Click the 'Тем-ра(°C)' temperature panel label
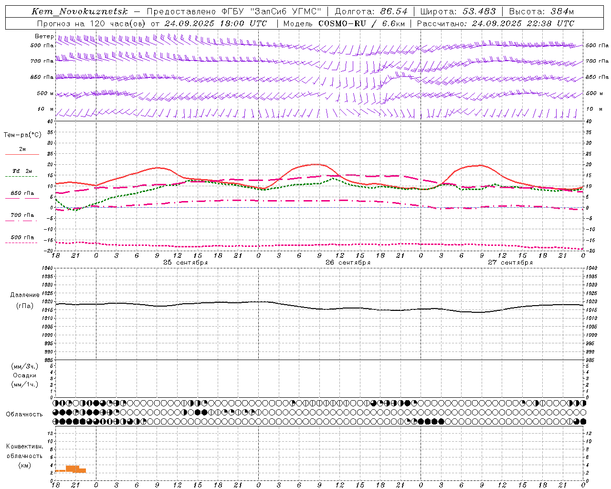This screenshot has height=489, width=611. (x=22, y=135)
